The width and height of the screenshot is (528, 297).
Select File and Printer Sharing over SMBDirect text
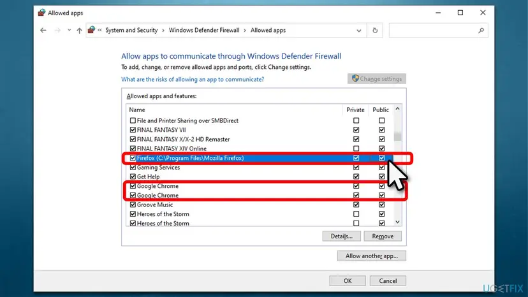187,120
